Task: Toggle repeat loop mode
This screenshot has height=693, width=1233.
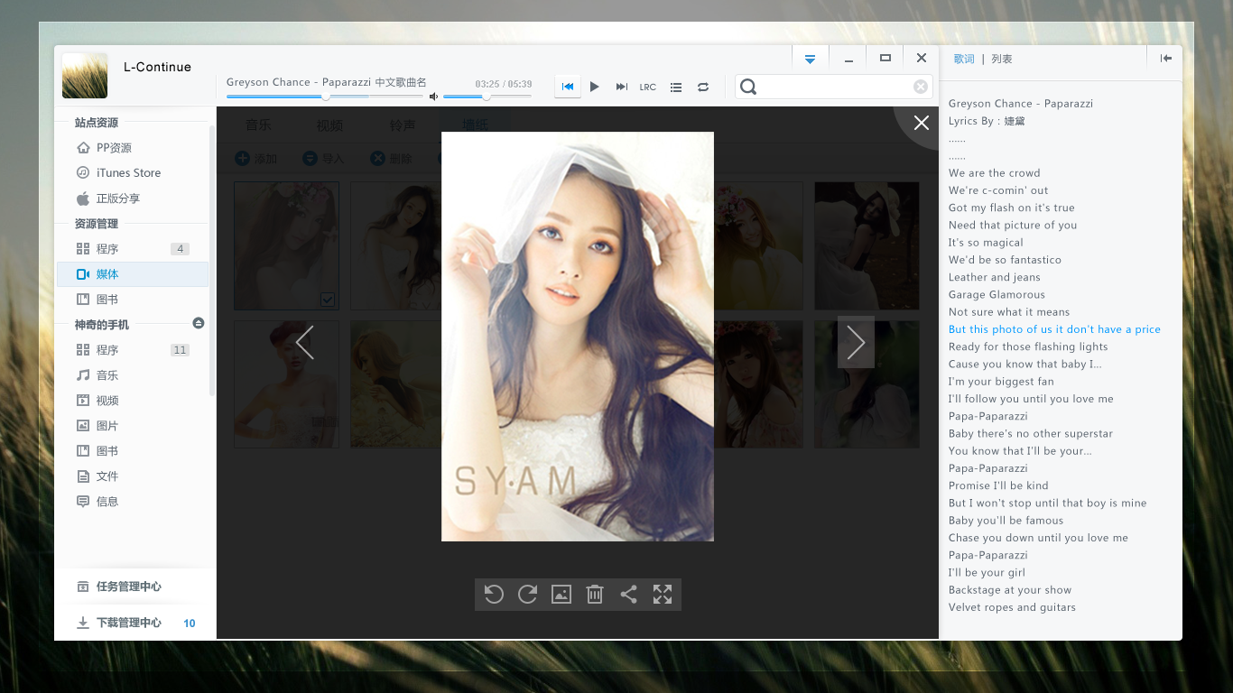Action: [703, 88]
